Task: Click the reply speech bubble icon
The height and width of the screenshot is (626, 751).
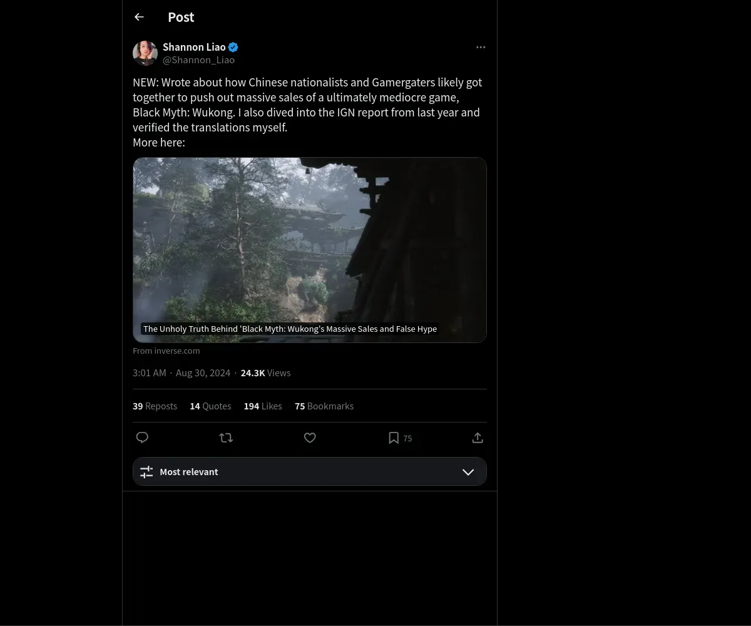Action: coord(142,438)
